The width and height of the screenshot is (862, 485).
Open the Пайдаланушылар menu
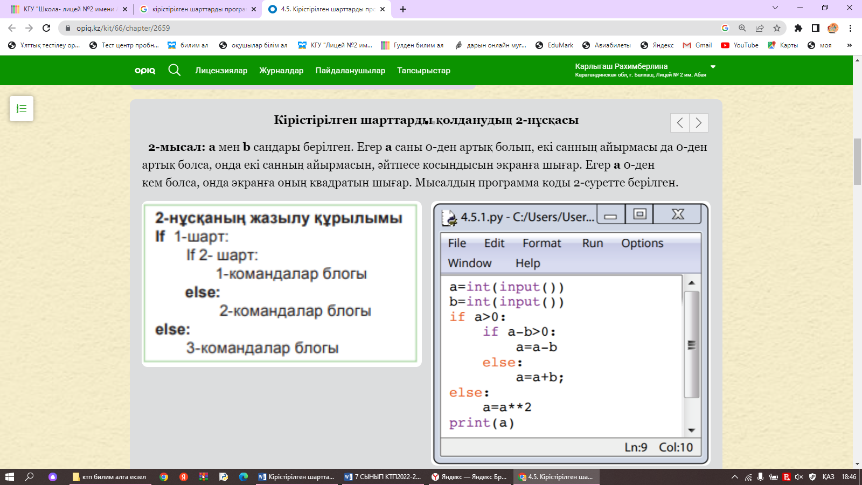[350, 71]
